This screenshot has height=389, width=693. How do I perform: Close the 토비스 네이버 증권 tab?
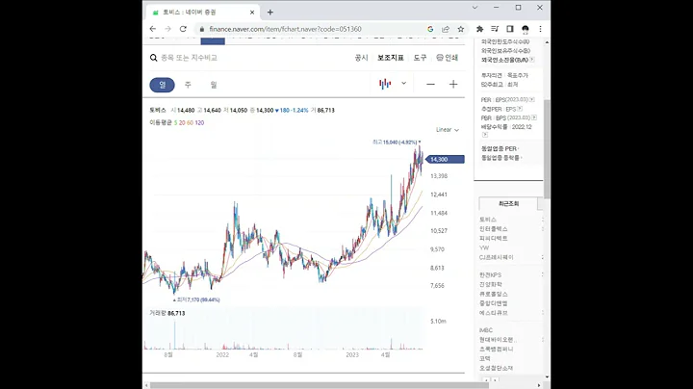pyautogui.click(x=252, y=13)
